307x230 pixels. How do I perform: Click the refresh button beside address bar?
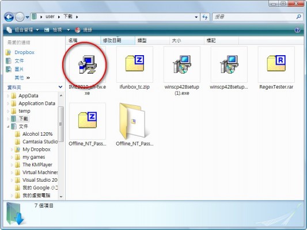[205, 17]
